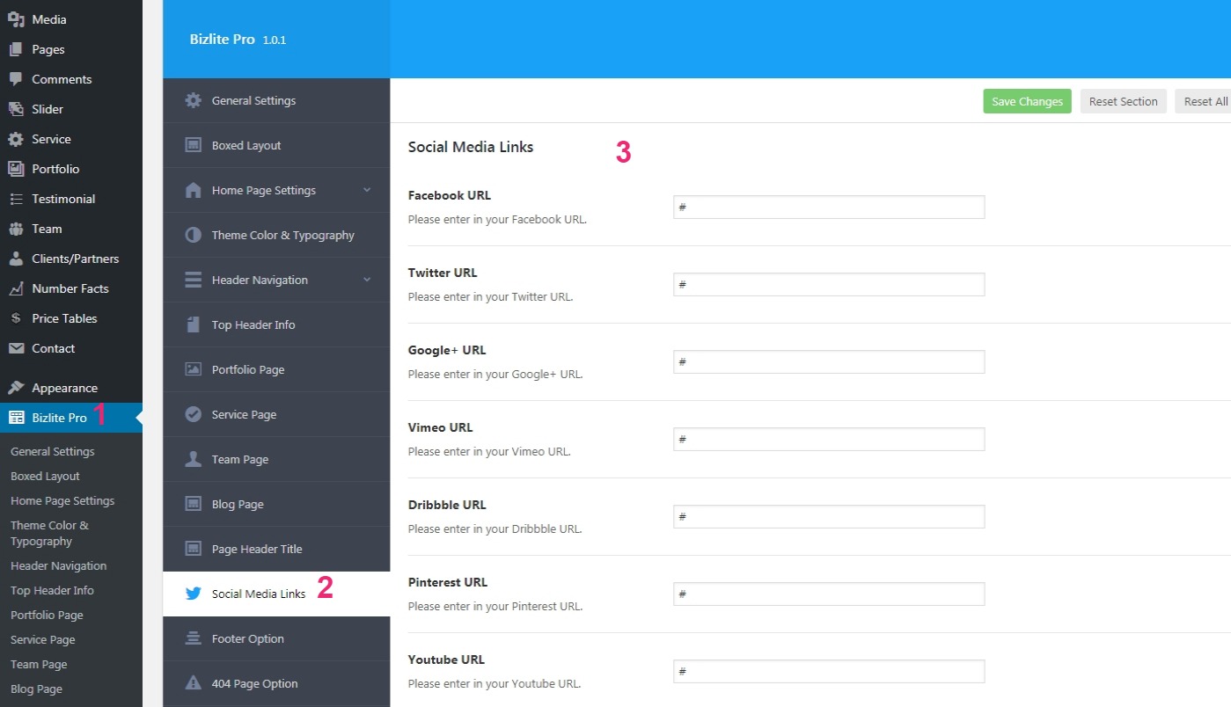This screenshot has width=1231, height=707.
Task: Open the Appearance menu item
Action: tap(71, 388)
